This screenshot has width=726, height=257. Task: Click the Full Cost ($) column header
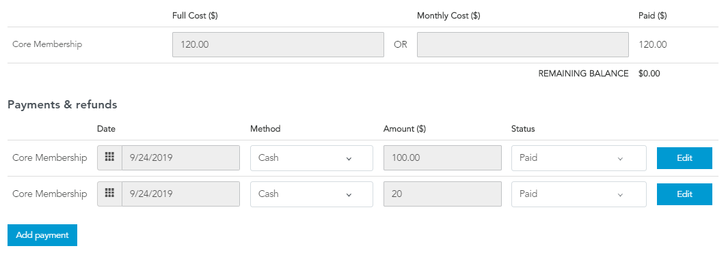pyautogui.click(x=195, y=16)
